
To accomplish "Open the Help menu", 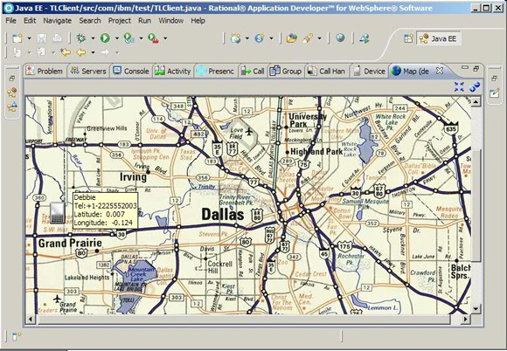I will click(198, 21).
